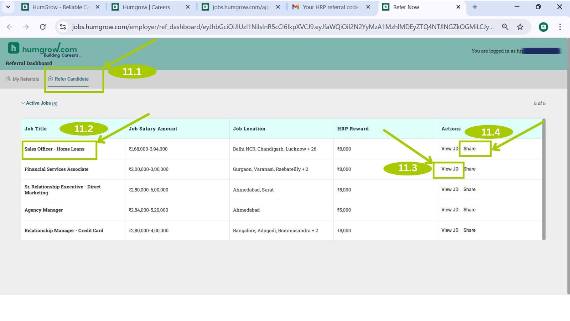Image resolution: width=570 pixels, height=321 pixels.
Task: Bookmark this page with the star icon
Action: tap(520, 27)
